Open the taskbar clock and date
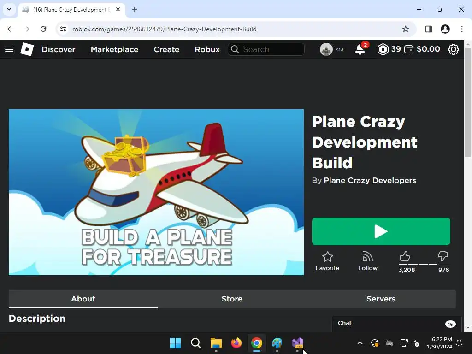 coord(439,343)
